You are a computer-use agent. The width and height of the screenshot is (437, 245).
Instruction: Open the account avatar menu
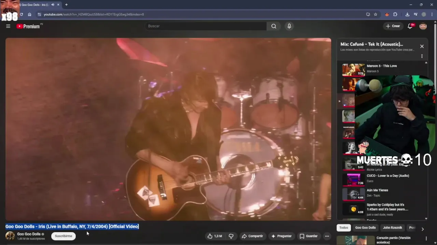point(423,26)
